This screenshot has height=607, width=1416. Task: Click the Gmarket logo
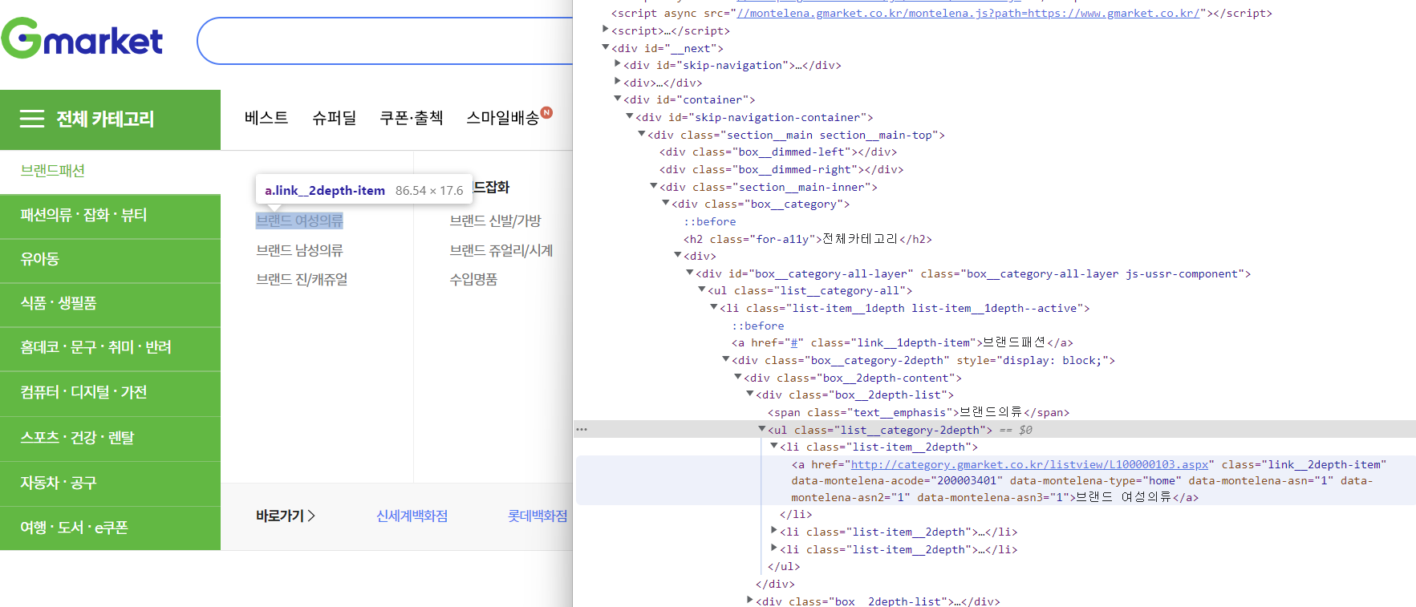82,38
